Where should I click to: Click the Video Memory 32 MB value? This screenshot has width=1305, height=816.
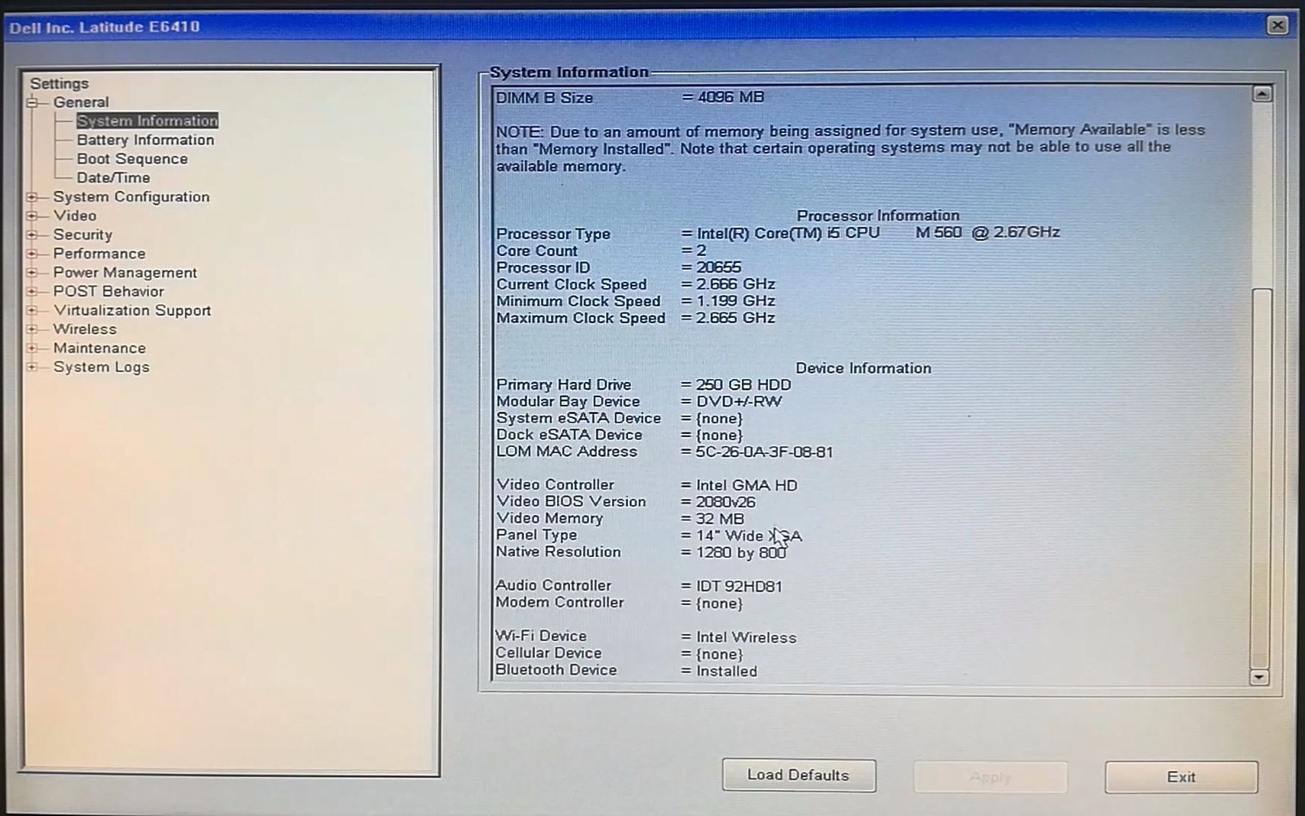pos(720,520)
